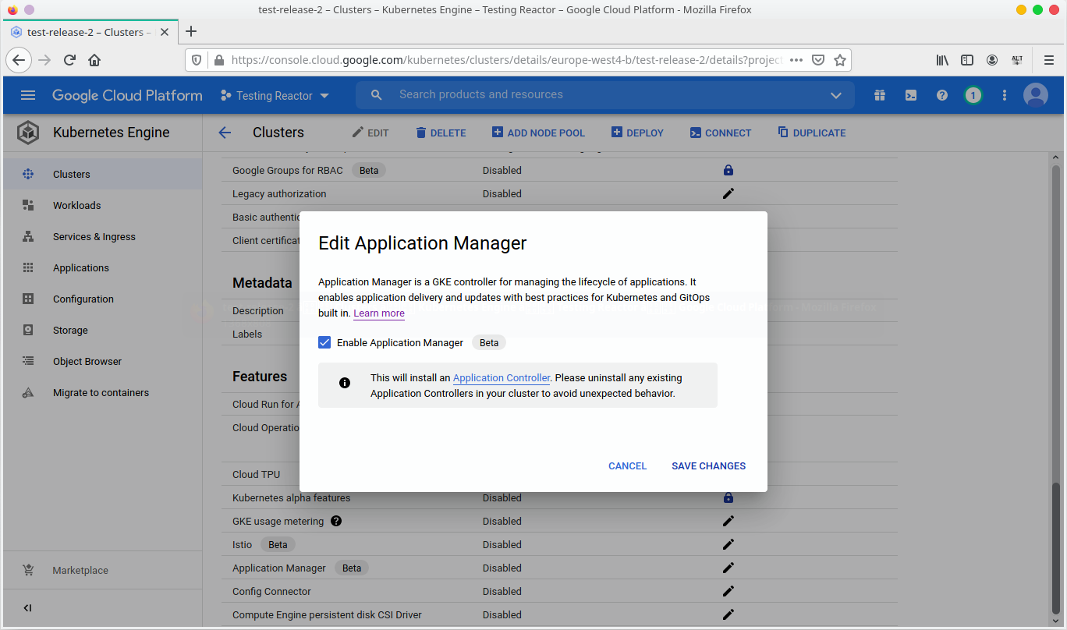Viewport: 1067px width, 630px height.
Task: Open Object Browser in the sidebar
Action: (101, 361)
